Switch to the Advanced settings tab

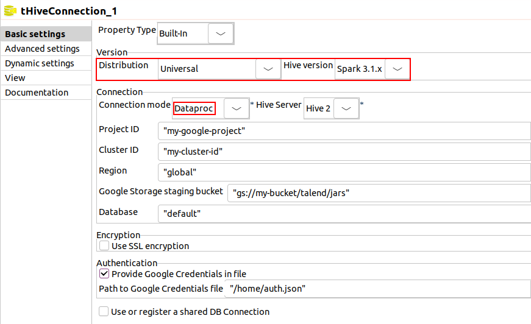42,49
